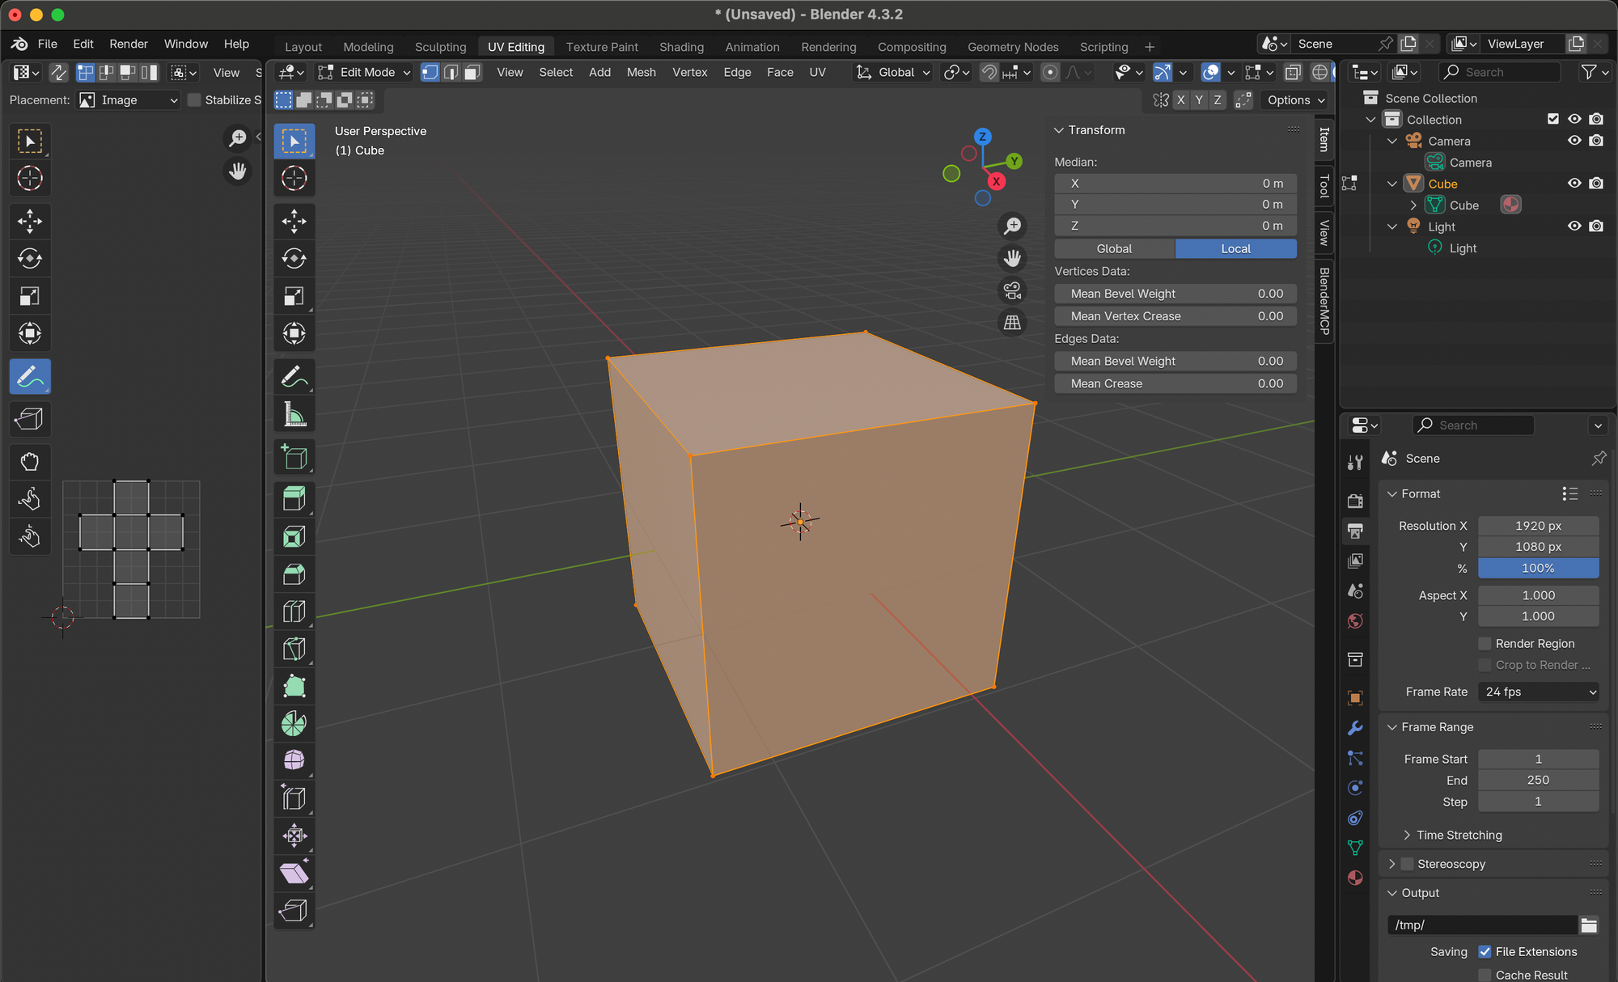This screenshot has width=1618, height=982.
Task: Open the Mesh menu
Action: (641, 73)
